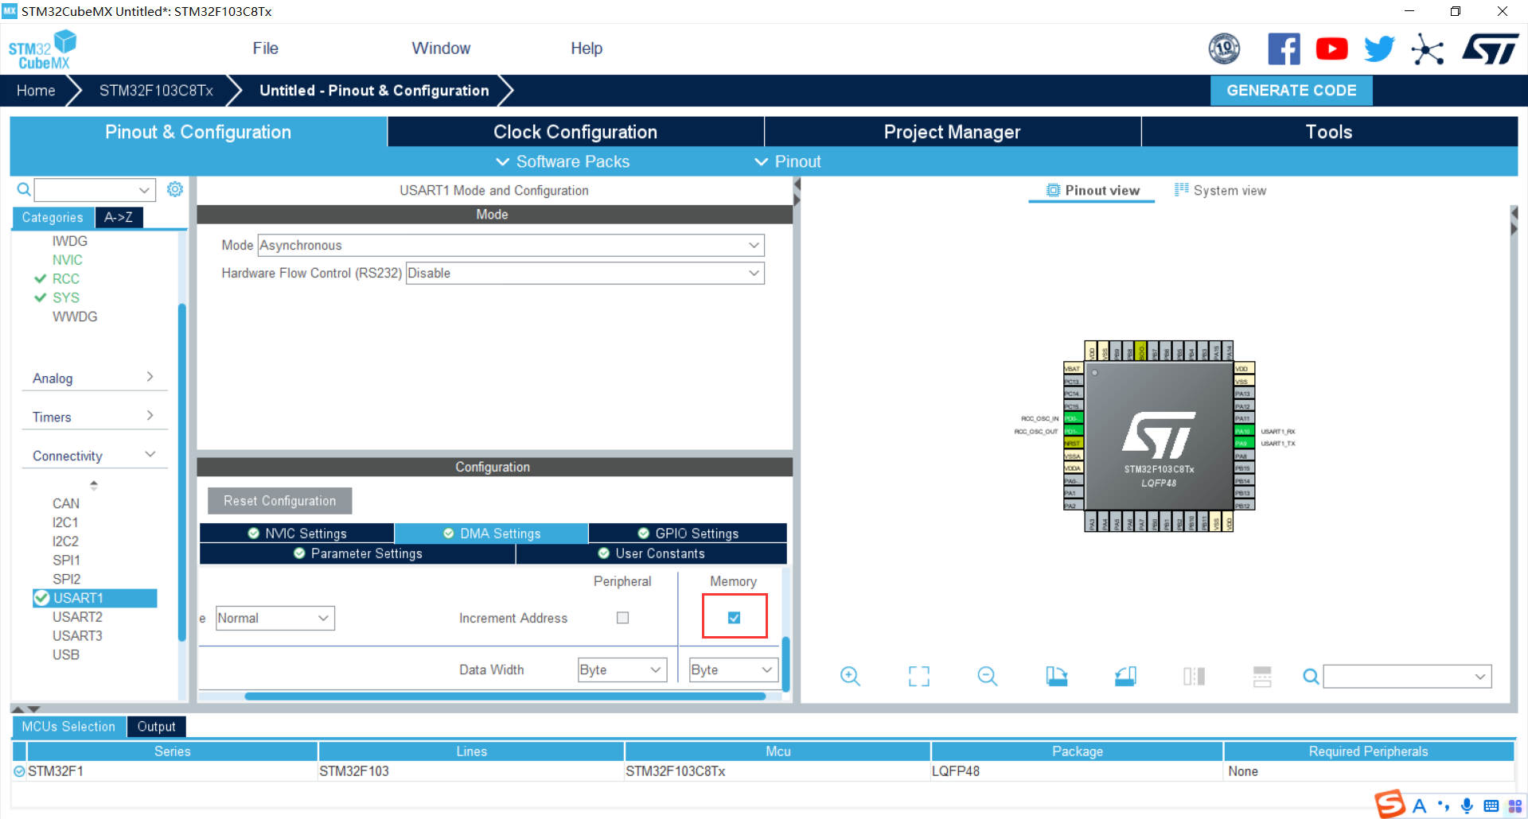This screenshot has height=819, width=1528.
Task: Click the category search magnifier icon
Action: point(24,189)
